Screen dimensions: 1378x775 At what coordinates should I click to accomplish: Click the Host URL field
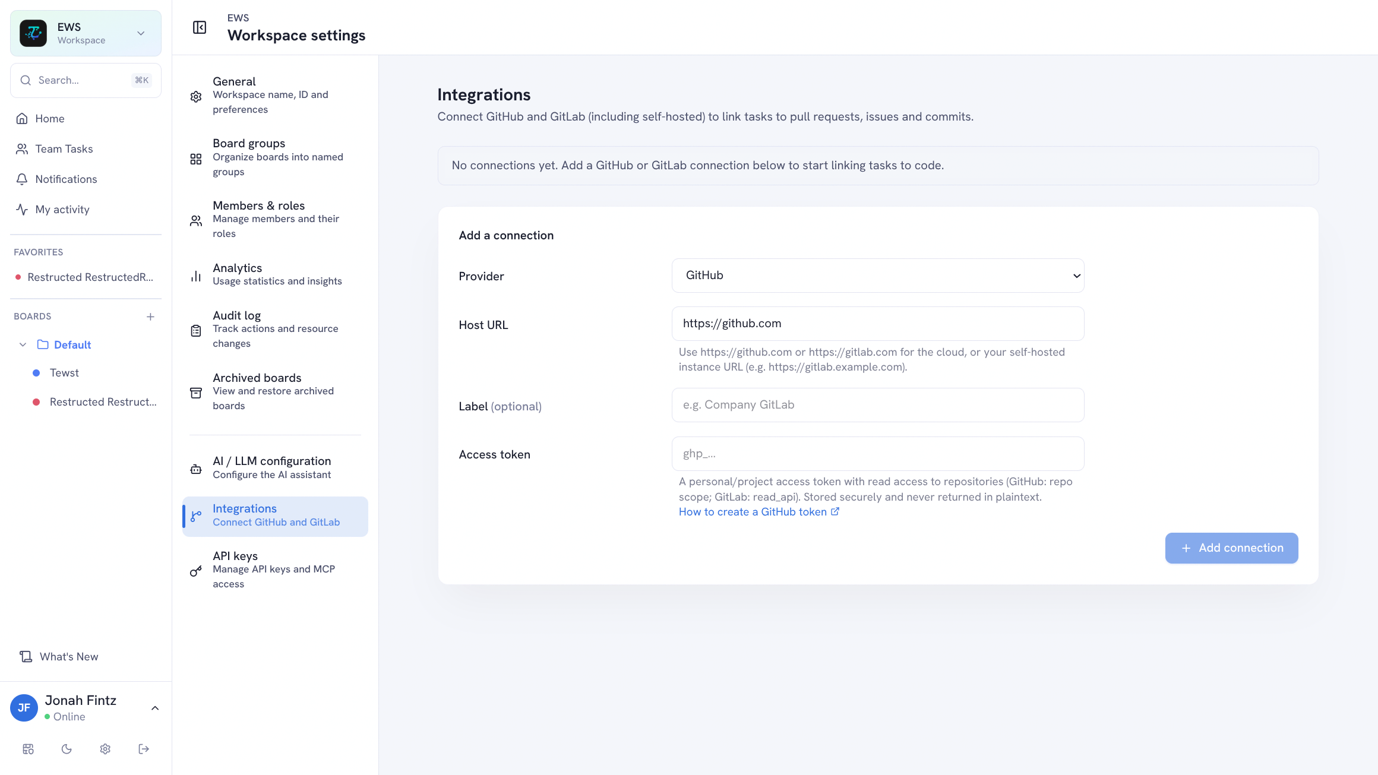pos(878,324)
